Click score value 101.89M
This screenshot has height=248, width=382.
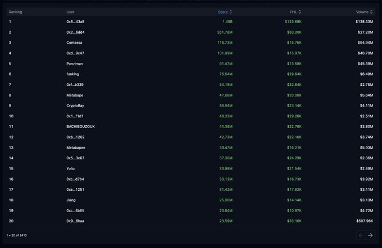tap(225, 53)
